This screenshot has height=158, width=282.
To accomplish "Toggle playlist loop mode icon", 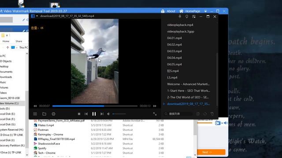I will pyautogui.click(x=205, y=114).
